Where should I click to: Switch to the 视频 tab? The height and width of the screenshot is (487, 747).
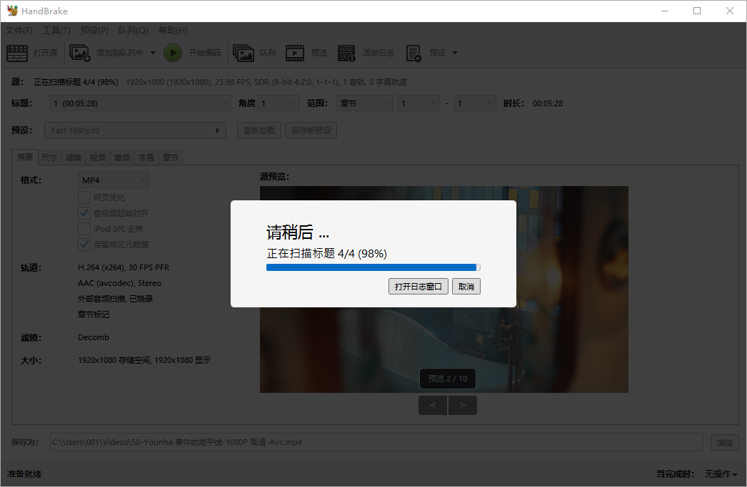(x=98, y=158)
